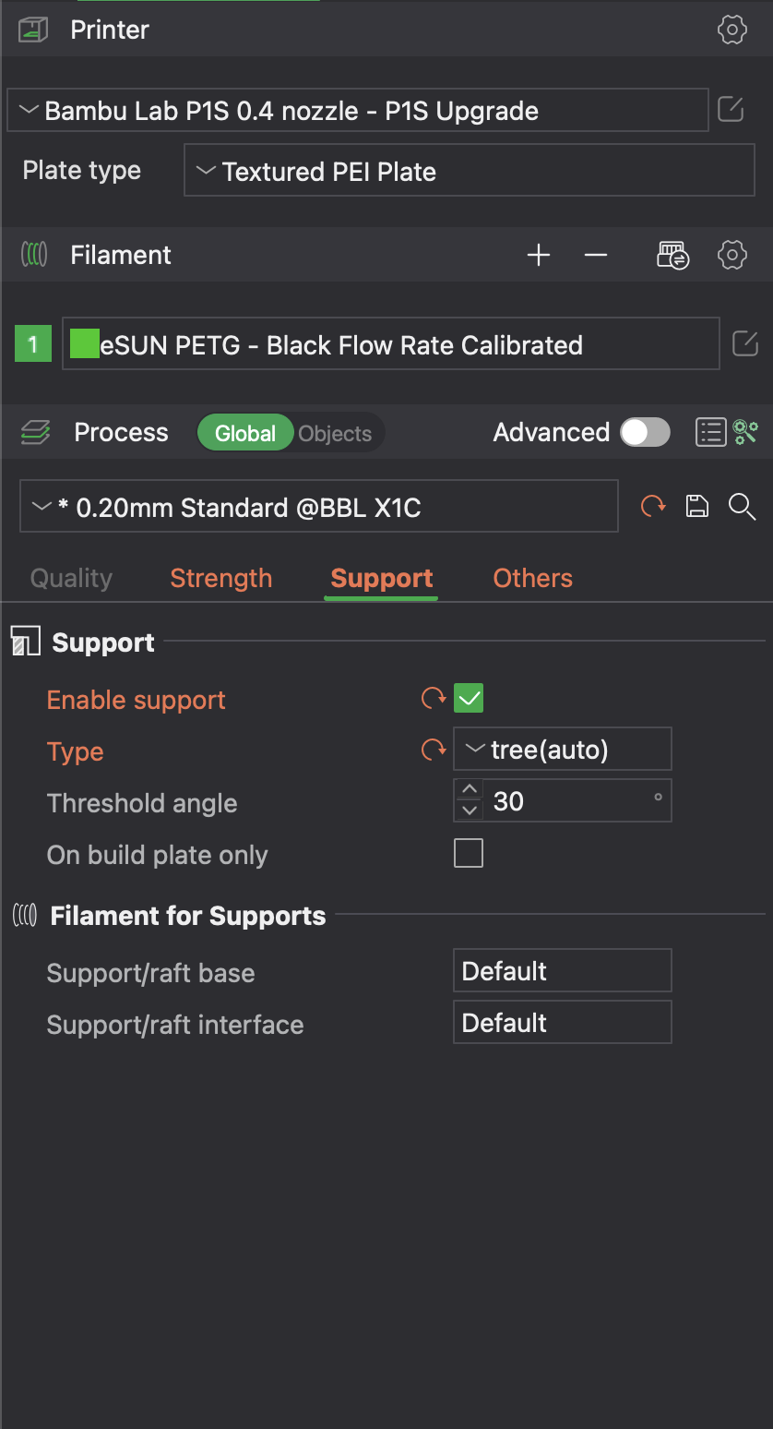This screenshot has height=1429, width=773.
Task: Toggle the Advanced mode switch
Action: (x=645, y=432)
